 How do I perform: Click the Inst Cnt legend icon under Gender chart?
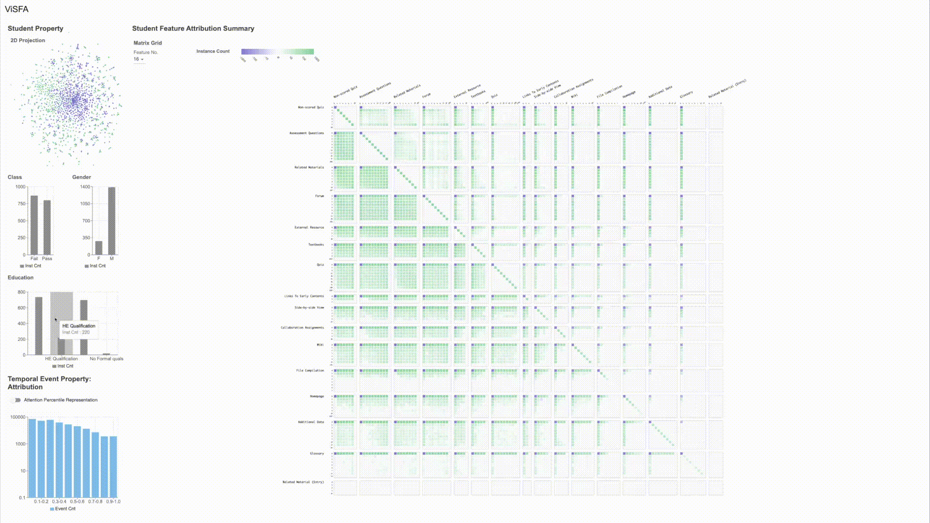87,266
